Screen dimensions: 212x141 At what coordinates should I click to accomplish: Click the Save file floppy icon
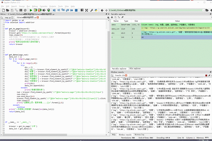[12, 10]
